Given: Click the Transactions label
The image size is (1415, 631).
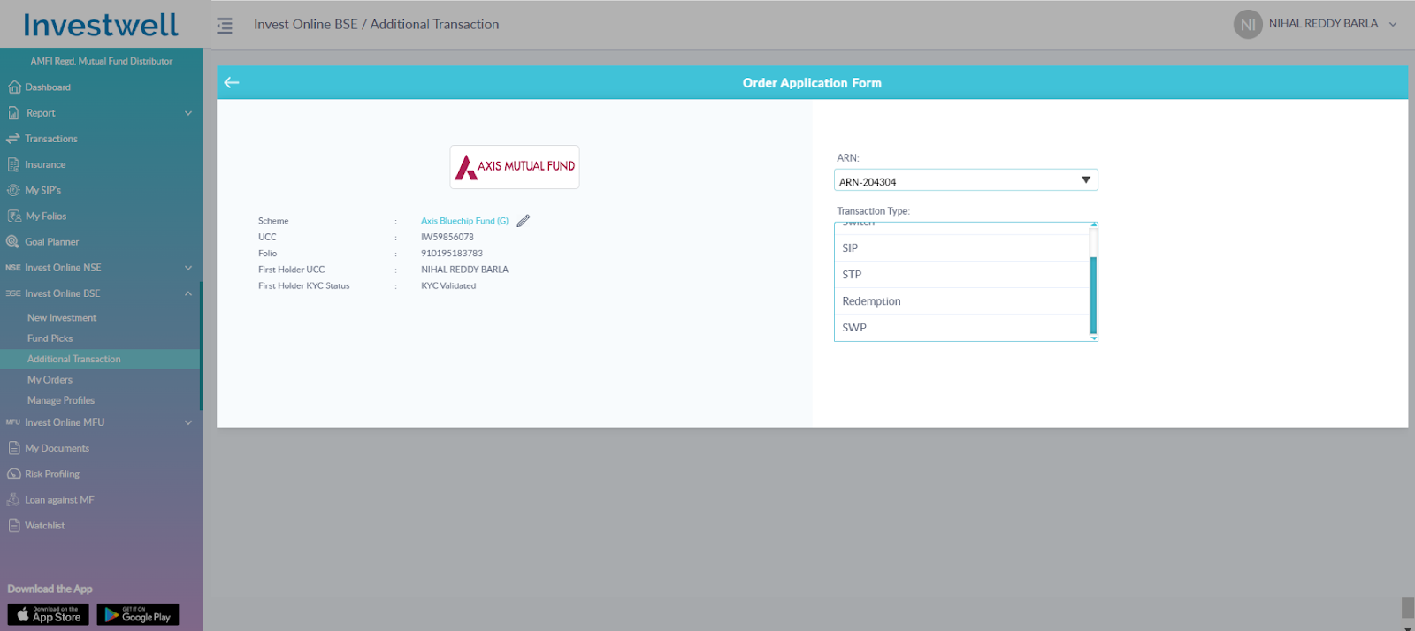Looking at the screenshot, I should (x=51, y=139).
